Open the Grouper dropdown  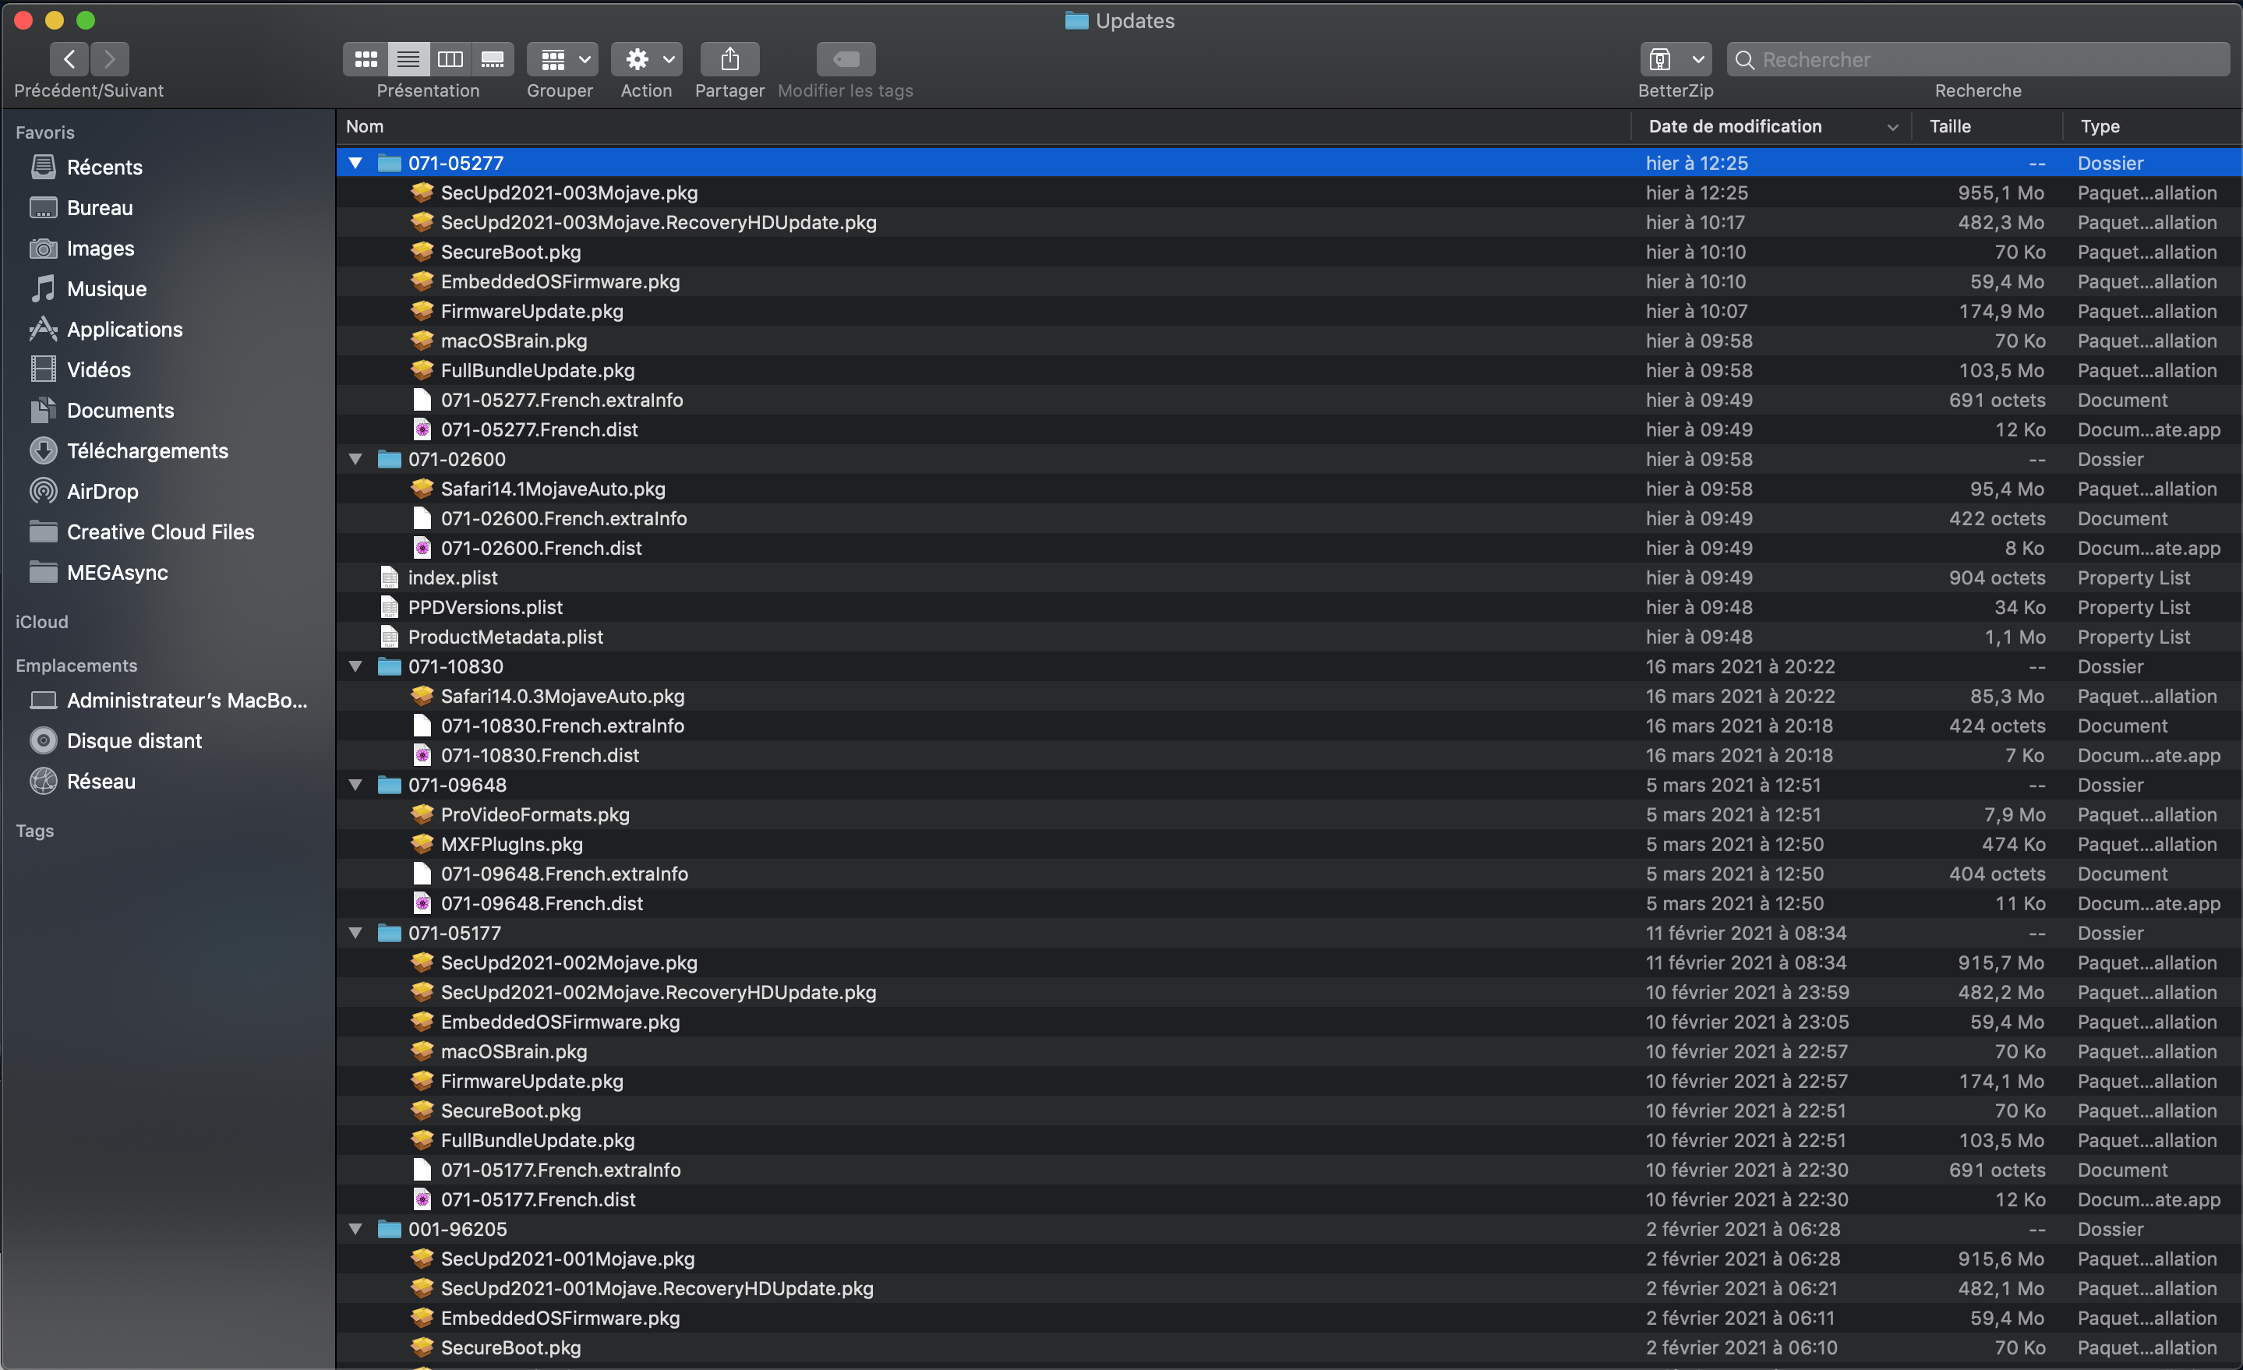pos(561,59)
